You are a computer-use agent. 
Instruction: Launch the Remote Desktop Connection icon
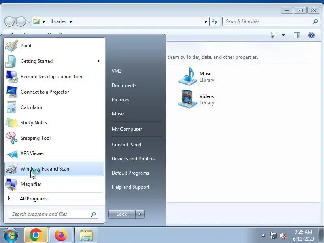[x=12, y=77]
